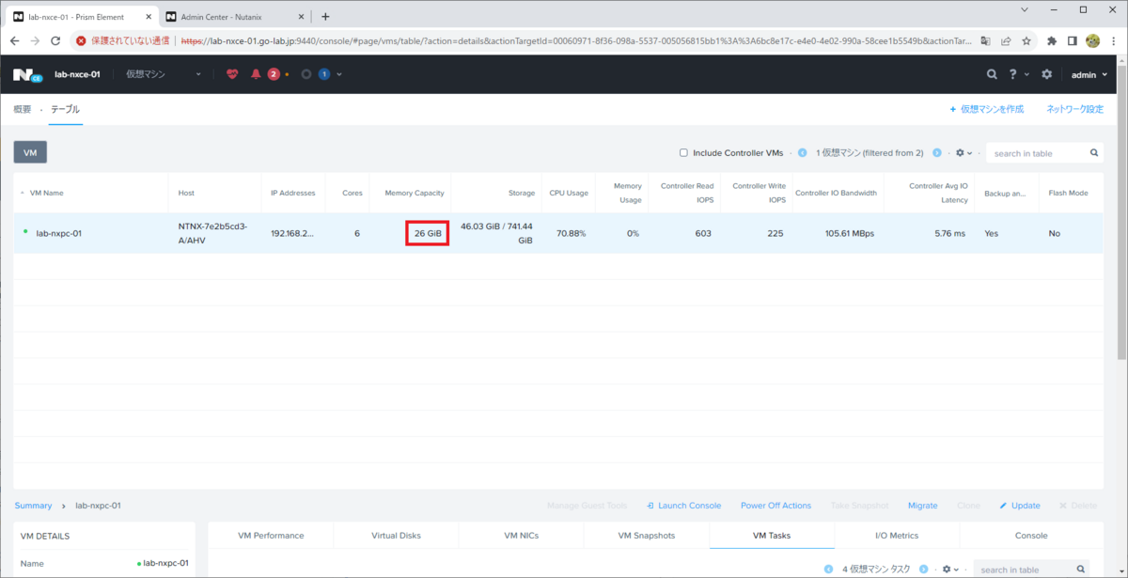Expand the 仮想マシン view dropdown
The height and width of the screenshot is (578, 1128).
[x=198, y=74]
